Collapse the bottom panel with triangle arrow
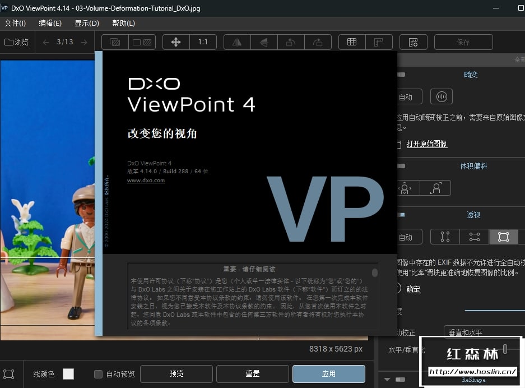The height and width of the screenshot is (388, 525). pyautogui.click(x=387, y=379)
